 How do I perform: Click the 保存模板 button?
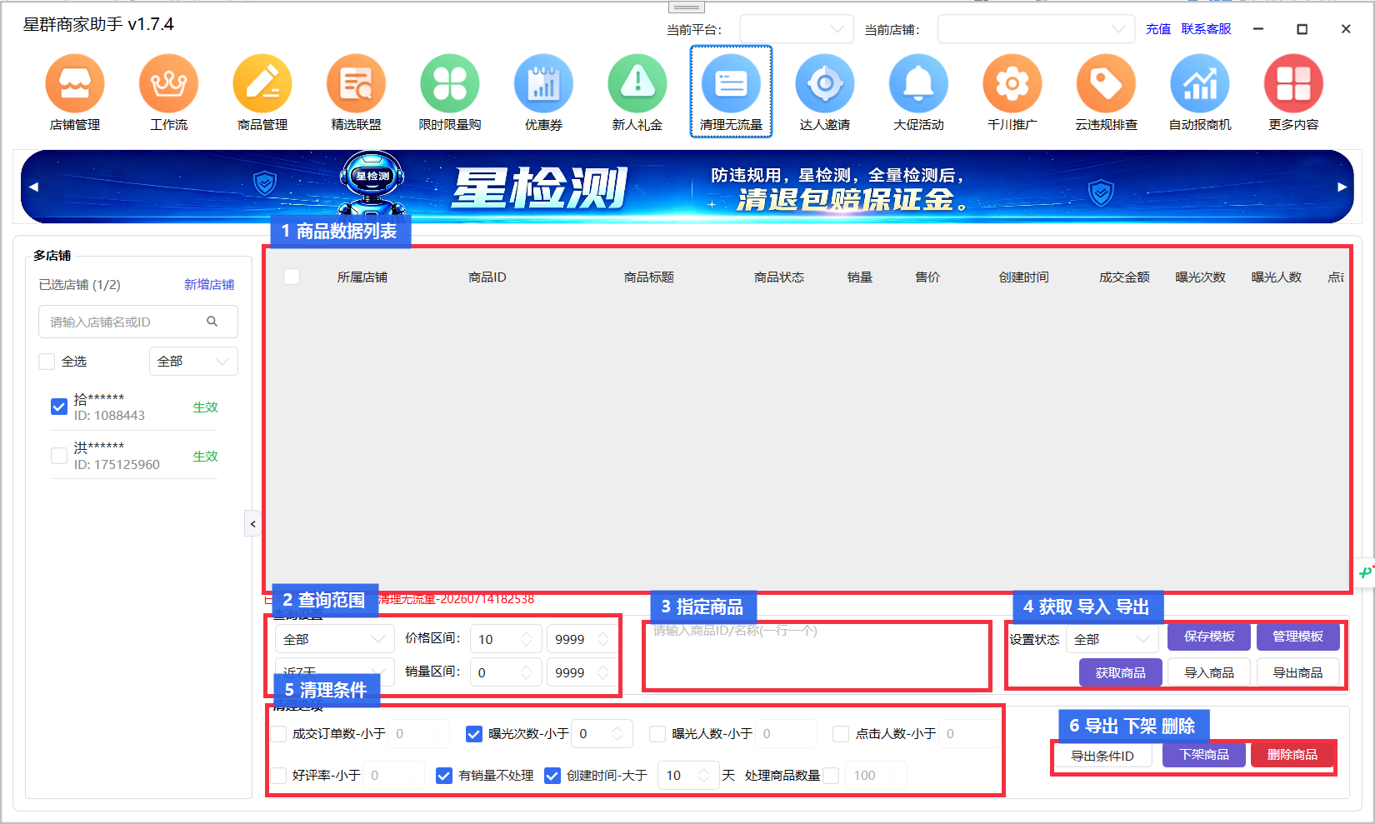click(1209, 637)
